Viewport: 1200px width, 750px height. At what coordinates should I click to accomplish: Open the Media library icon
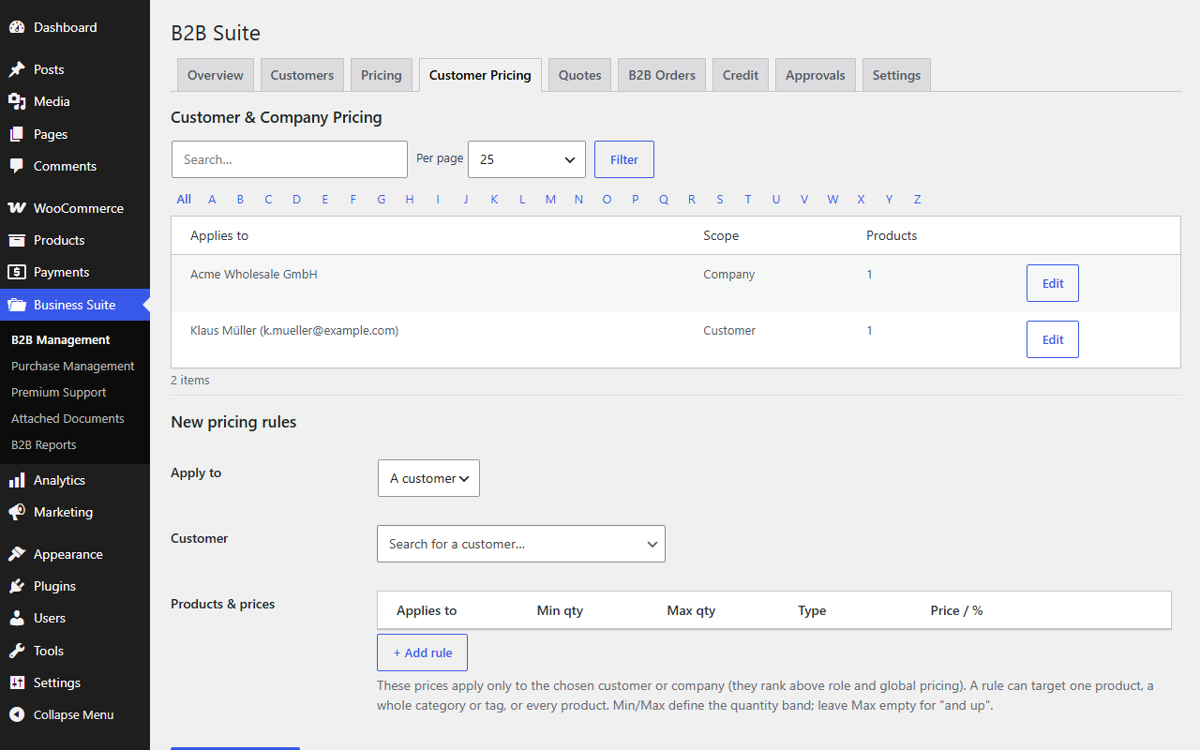(x=17, y=101)
